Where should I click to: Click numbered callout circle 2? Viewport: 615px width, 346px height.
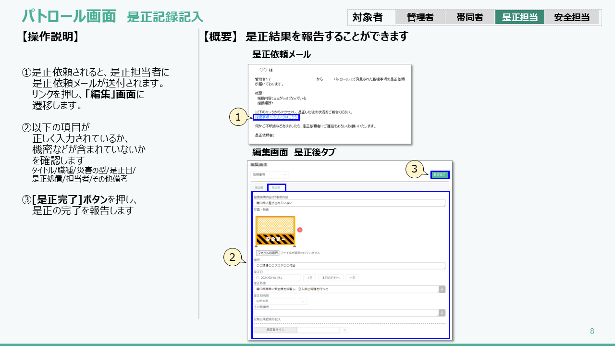click(x=233, y=258)
